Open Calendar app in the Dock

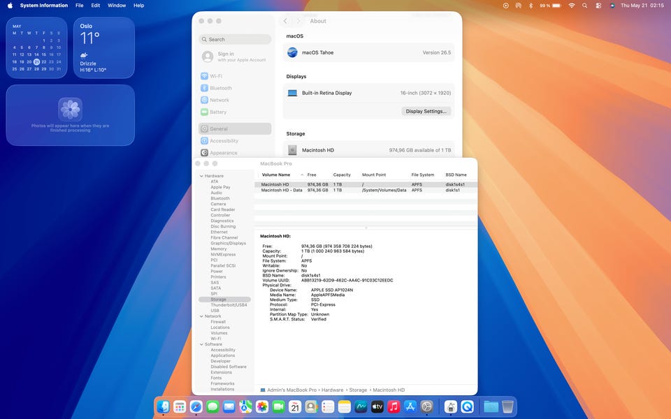[295, 406]
